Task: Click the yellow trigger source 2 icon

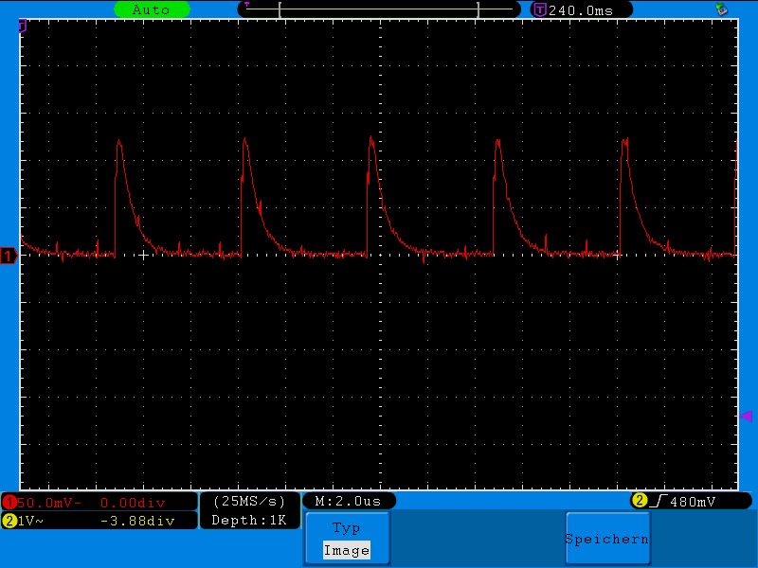Action: point(640,501)
